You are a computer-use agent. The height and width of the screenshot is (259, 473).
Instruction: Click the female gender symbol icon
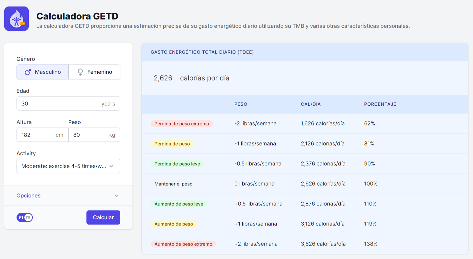[x=80, y=72]
